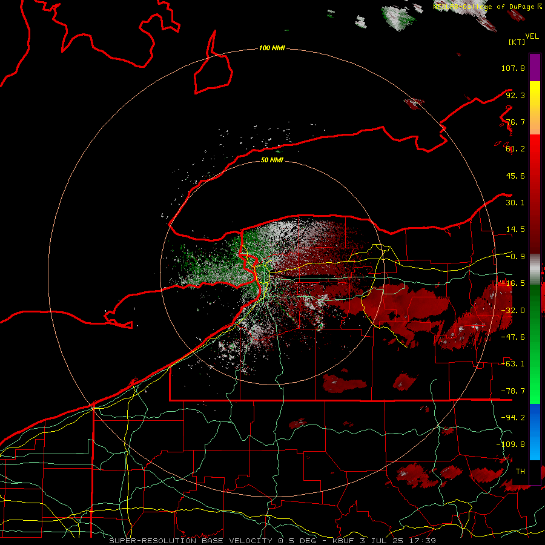Click the -94.2 value on the velocity scale
The image size is (545, 545).
pos(513,417)
